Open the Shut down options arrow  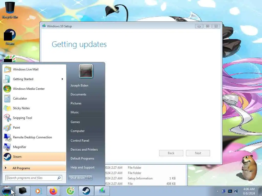click(x=89, y=178)
